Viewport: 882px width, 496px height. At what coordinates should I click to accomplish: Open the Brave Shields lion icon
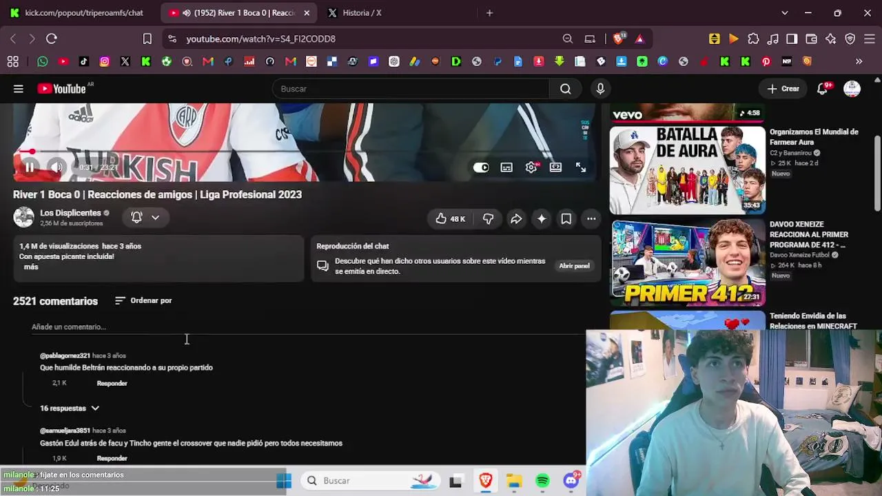tap(618, 39)
